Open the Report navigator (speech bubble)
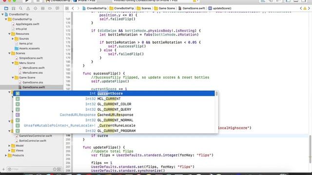Screen dimensions: 312x175 pos(58,8)
